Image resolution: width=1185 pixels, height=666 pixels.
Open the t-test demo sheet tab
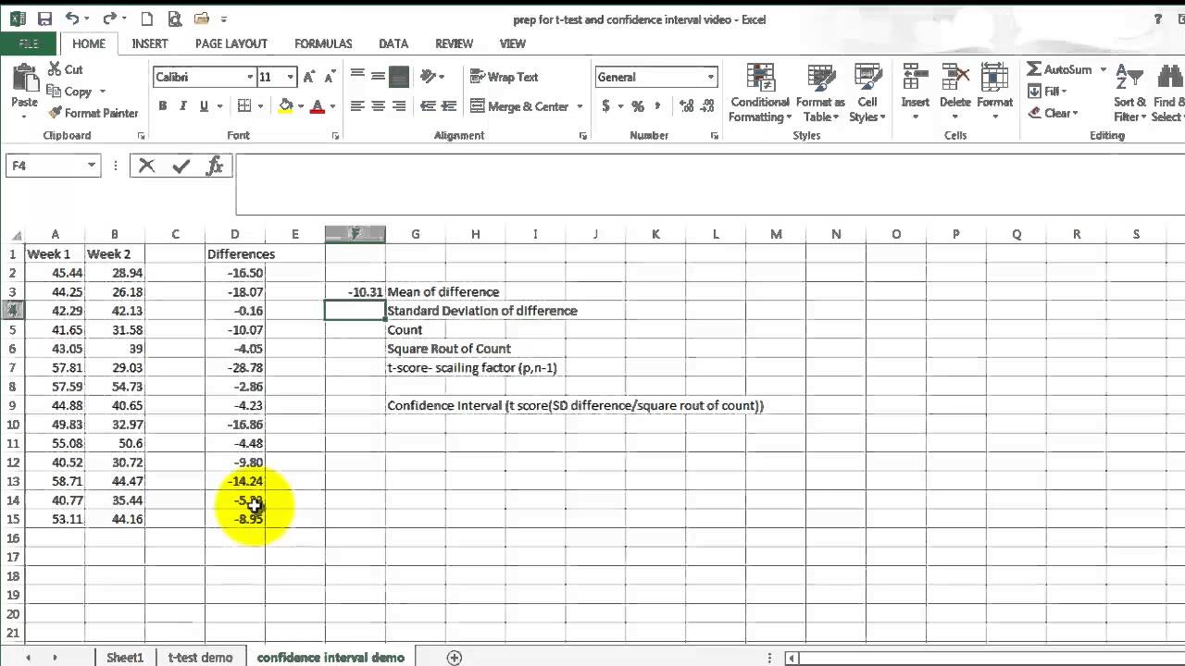pyautogui.click(x=200, y=658)
